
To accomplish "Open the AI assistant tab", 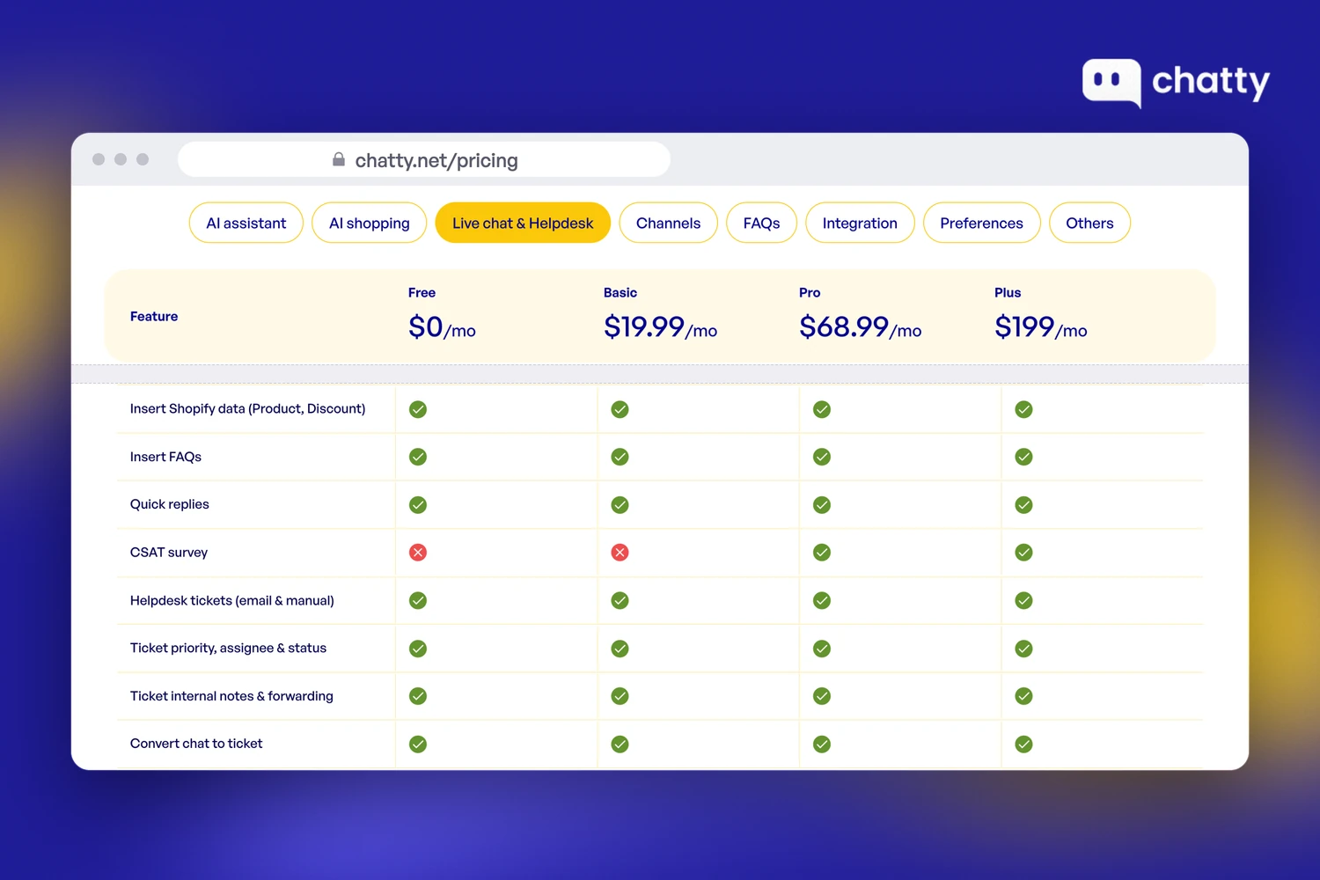I will [x=246, y=223].
